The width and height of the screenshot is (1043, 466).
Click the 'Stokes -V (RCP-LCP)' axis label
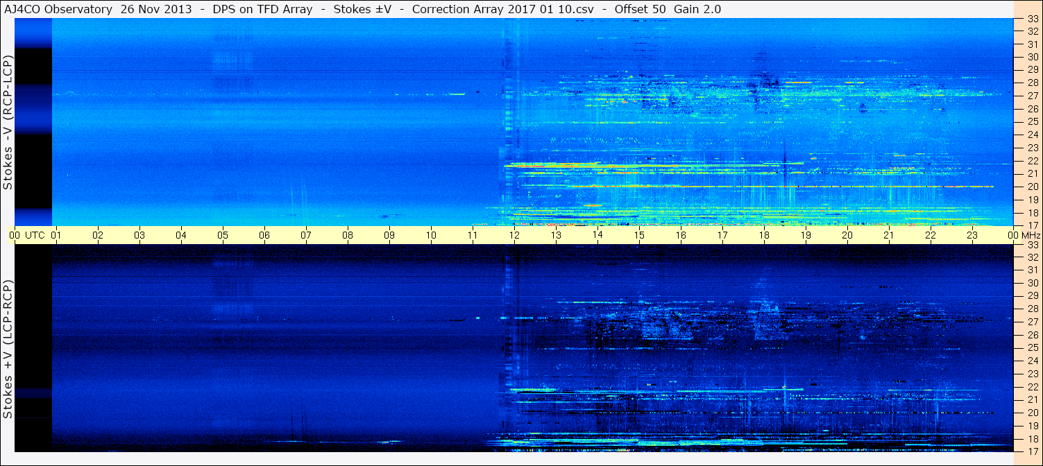tap(8, 123)
